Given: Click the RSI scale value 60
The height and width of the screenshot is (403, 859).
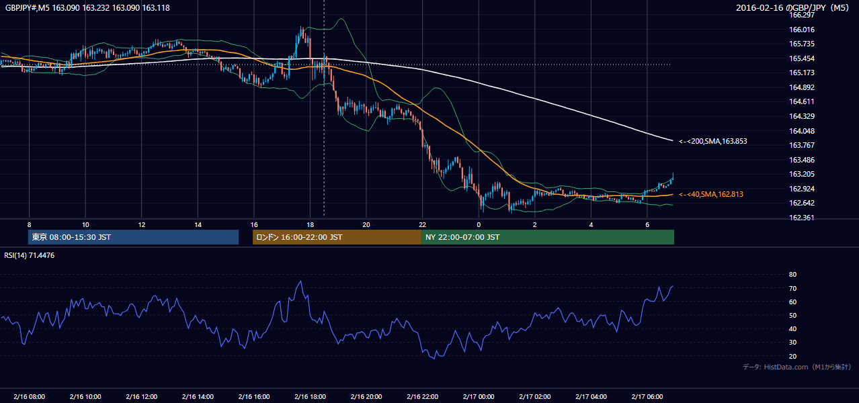Looking at the screenshot, I should pos(792,302).
